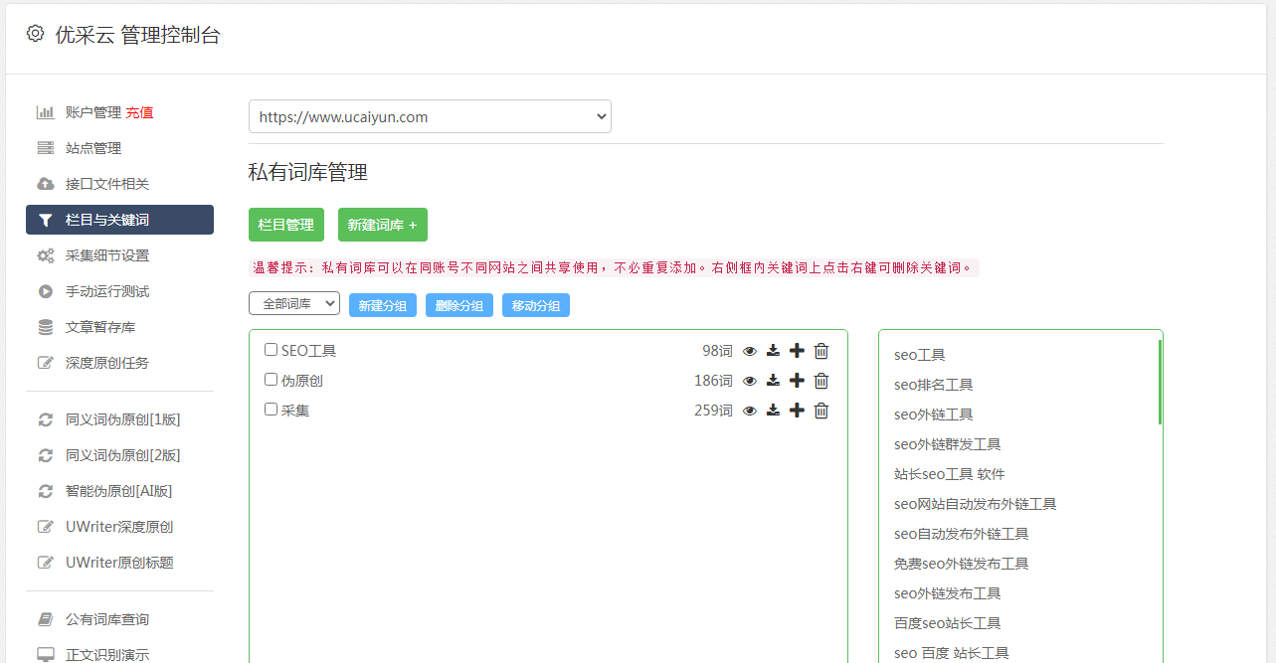This screenshot has height=663, width=1276.
Task: Click the 移动分组 move group button
Action: [x=535, y=305]
